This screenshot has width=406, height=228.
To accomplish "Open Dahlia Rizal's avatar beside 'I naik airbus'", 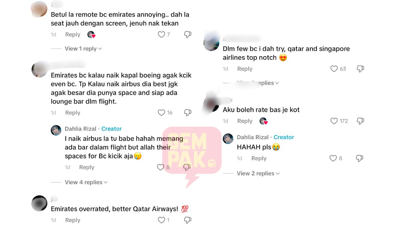I will pyautogui.click(x=56, y=130).
